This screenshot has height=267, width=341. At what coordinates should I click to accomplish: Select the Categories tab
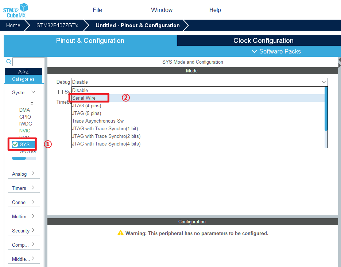(23, 79)
